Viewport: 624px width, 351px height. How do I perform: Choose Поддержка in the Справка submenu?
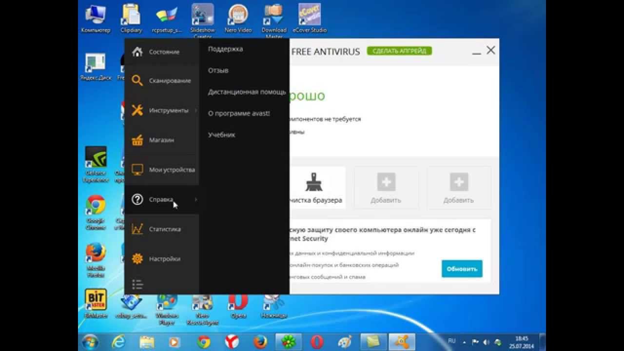tap(225, 49)
